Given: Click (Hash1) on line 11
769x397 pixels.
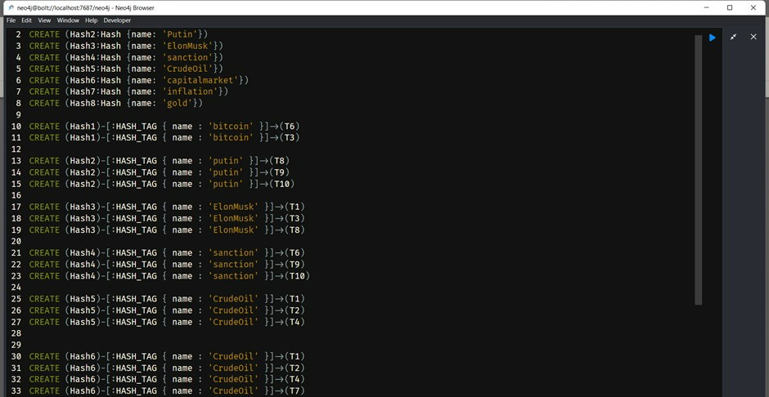Looking at the screenshot, I should tap(83, 137).
